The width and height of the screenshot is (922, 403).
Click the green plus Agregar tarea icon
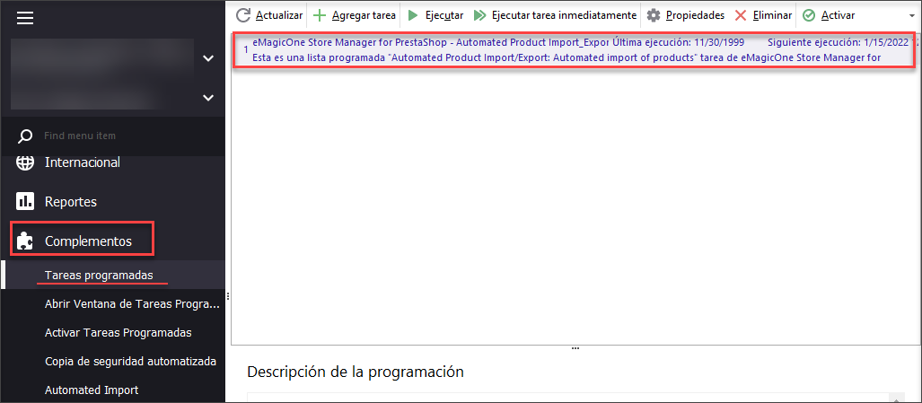pyautogui.click(x=320, y=15)
